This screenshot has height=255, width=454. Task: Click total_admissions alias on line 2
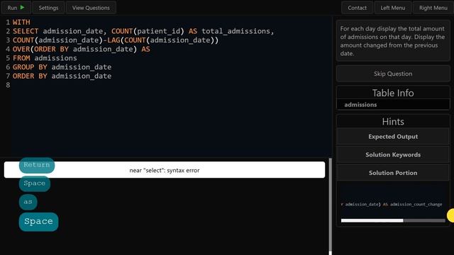tap(236, 31)
